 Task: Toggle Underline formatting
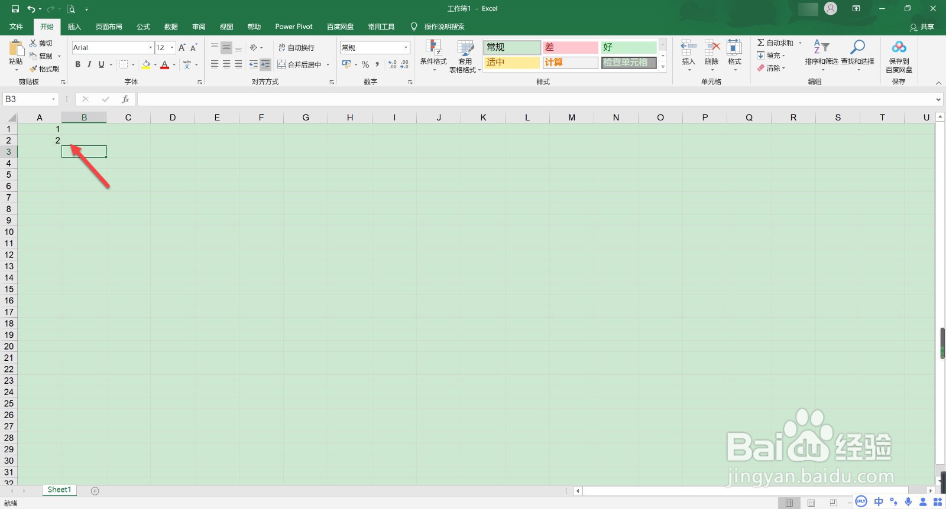coord(101,64)
